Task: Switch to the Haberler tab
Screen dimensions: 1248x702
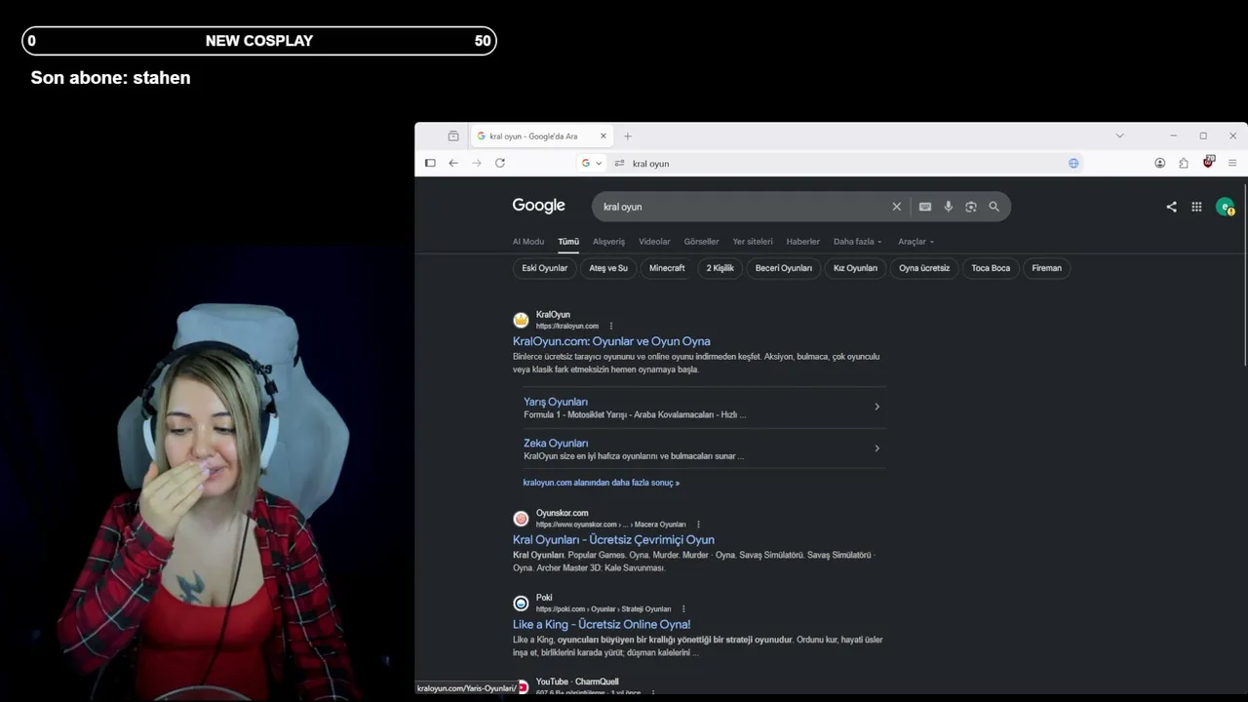Action: [x=803, y=242]
